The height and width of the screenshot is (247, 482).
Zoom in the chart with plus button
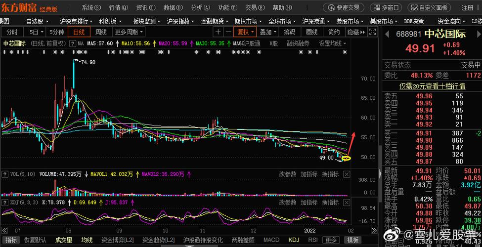point(218,32)
